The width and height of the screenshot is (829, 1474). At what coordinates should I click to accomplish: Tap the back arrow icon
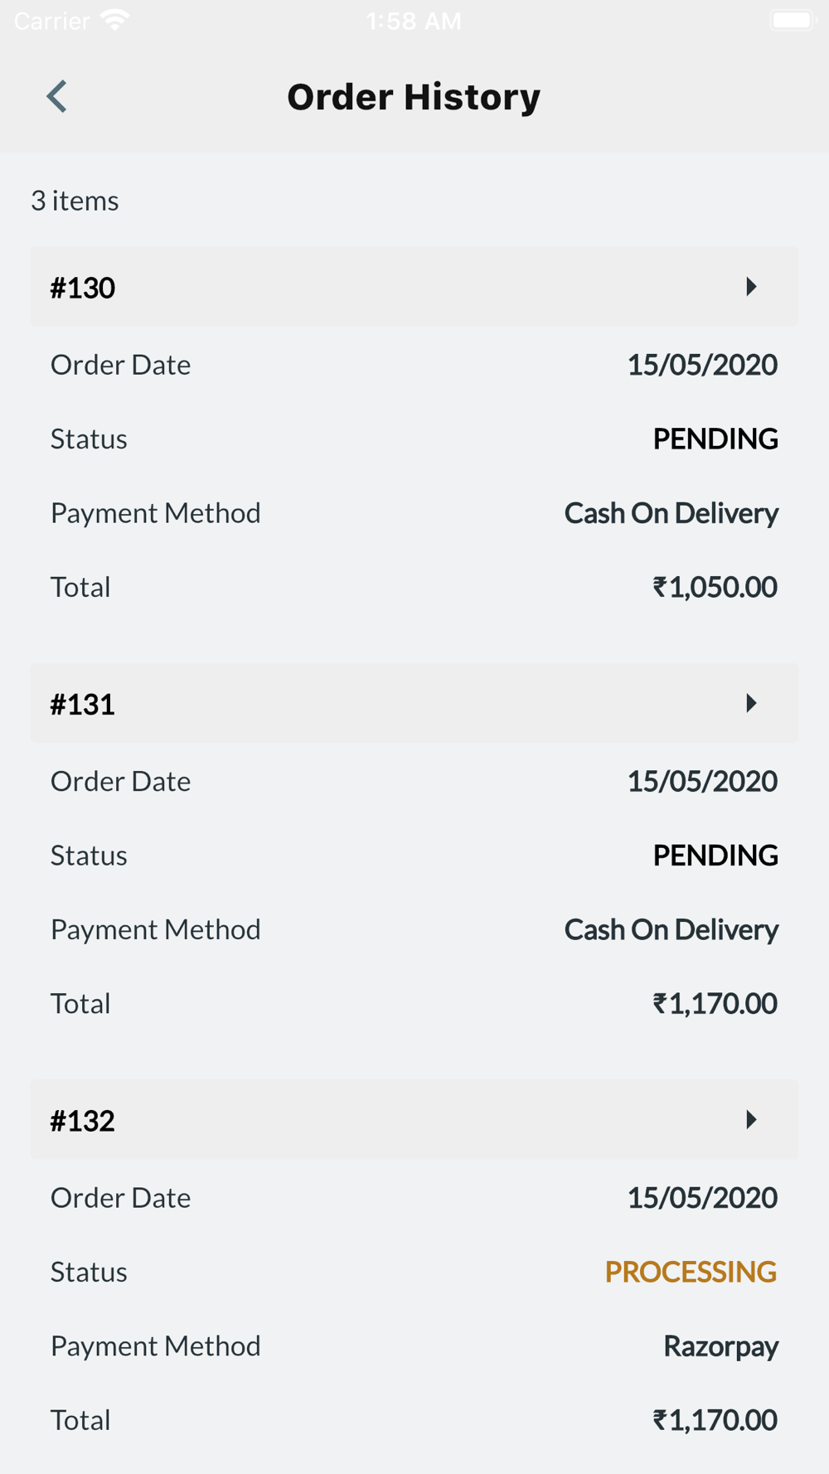coord(56,96)
